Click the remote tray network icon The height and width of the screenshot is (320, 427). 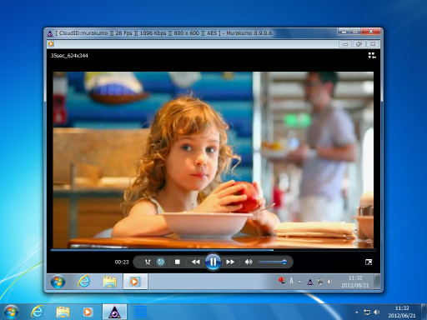pos(320,282)
